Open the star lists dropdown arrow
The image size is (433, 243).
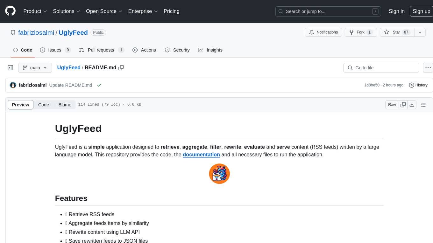(x=420, y=32)
